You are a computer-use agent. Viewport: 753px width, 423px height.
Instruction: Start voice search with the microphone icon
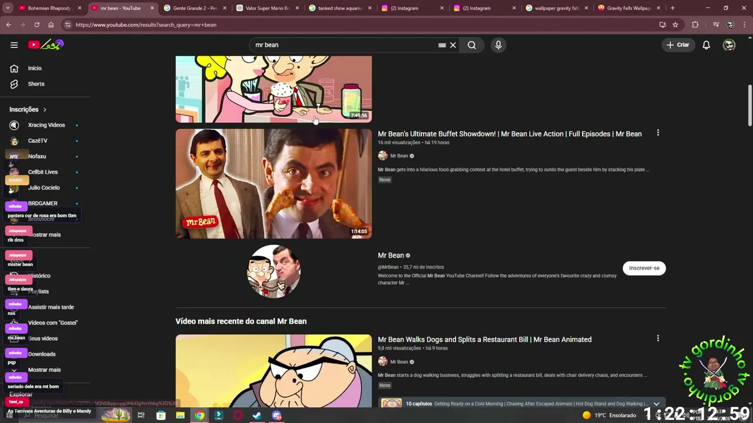(498, 45)
